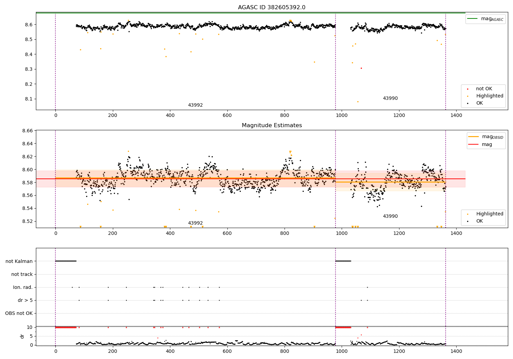Click the title AGASC ID 382605392.0
This screenshot has height=359, width=513.
[272, 8]
